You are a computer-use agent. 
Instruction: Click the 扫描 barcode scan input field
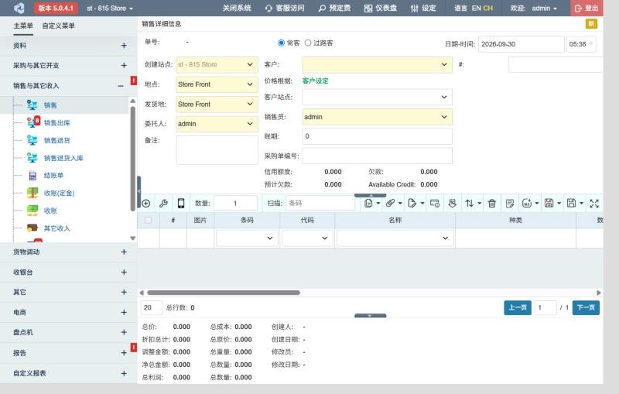pos(320,204)
